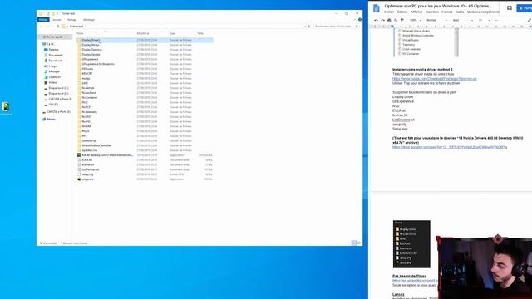Open Docs zoom level dropdown
This screenshot has height=299, width=532.
click(416, 20)
